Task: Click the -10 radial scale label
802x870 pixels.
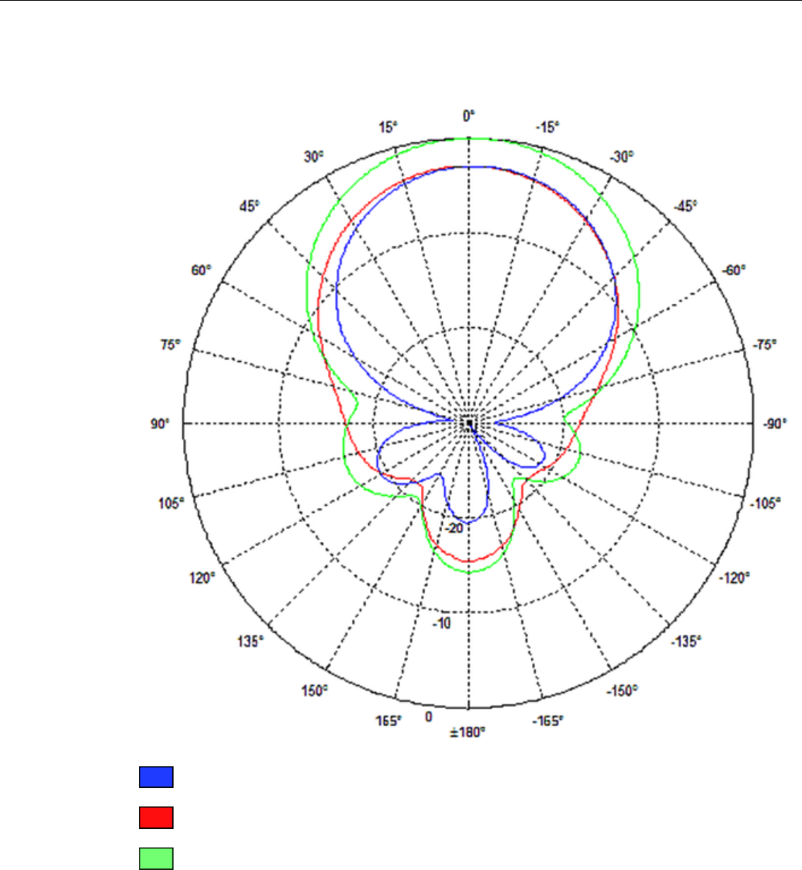Action: point(442,624)
